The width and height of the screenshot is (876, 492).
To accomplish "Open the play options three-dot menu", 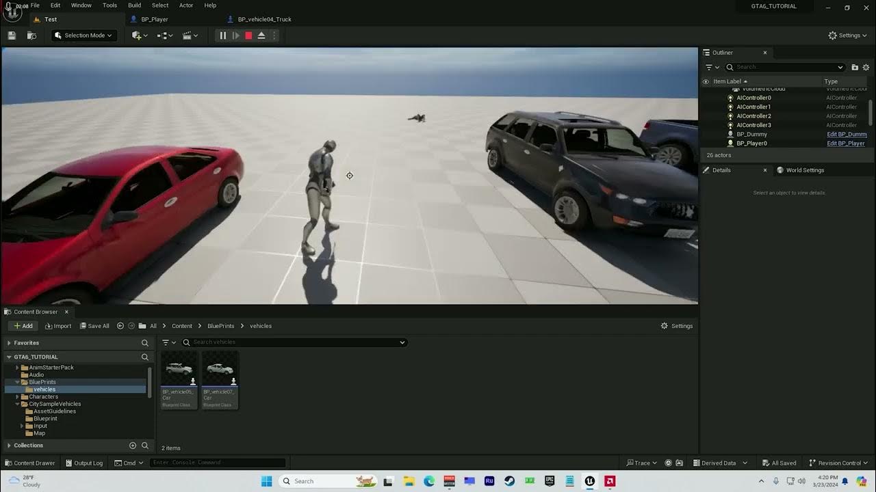I will tap(275, 36).
